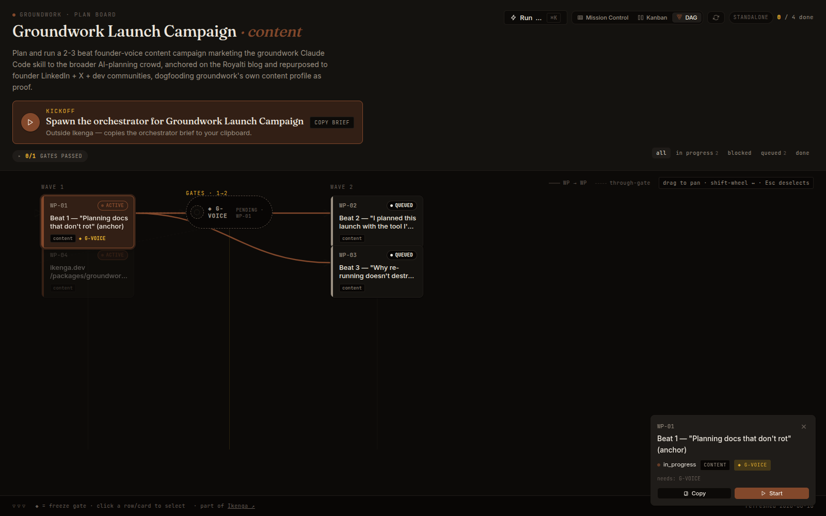Close the WP-01 detail panel
The width and height of the screenshot is (826, 516).
pyautogui.click(x=804, y=427)
